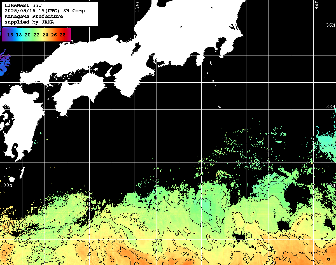Select the "2025/05/16 19(UTC) 3H Comp." date line

coord(46,11)
